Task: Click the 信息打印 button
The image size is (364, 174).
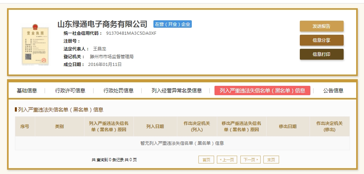Action: [x=321, y=54]
